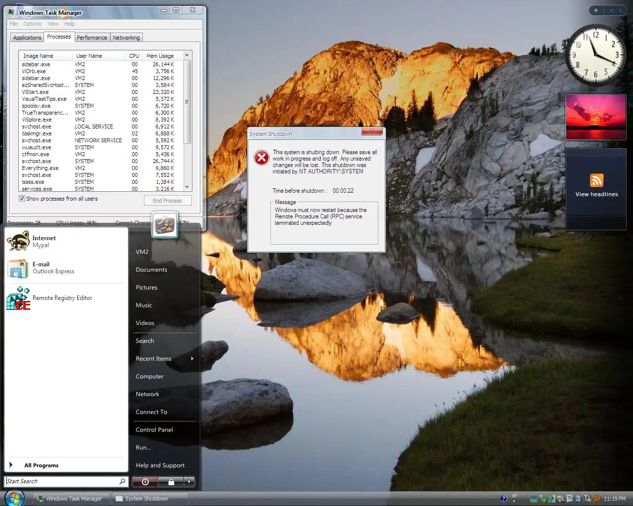Click System Shutdown taskbar button

click(150, 499)
